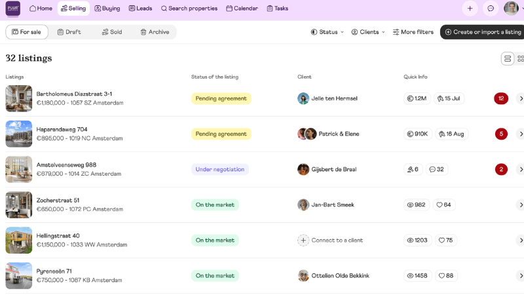This screenshot has width=524, height=295.
Task: Open clients Patrick & Elene
Action: click(328, 134)
